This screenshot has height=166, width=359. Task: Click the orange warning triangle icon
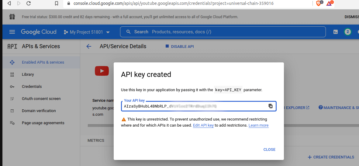[x=124, y=119]
